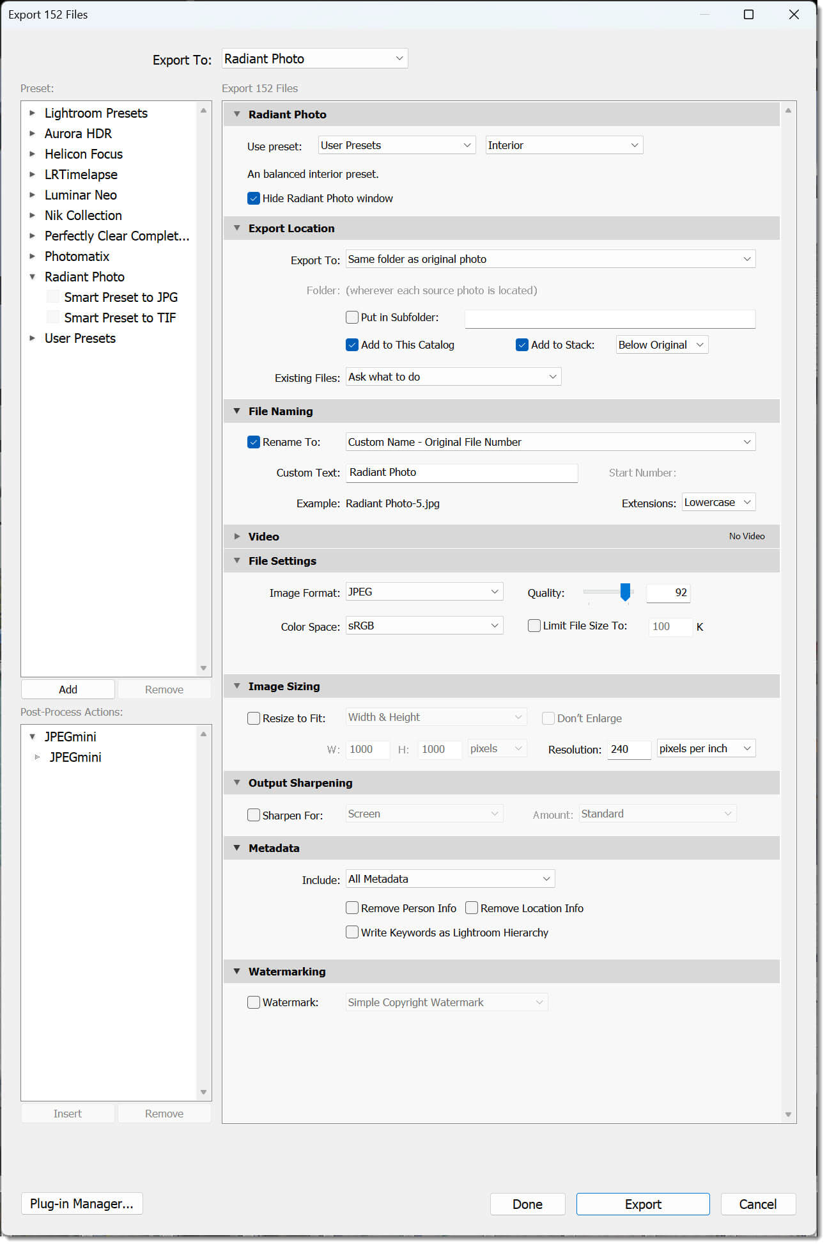Screen dimensions: 827x1246
Task: Collapse the Watermarking section triangle
Action: (x=237, y=972)
